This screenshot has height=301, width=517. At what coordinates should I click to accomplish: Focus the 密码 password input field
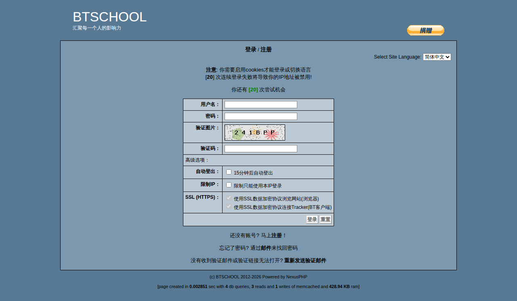tap(261, 116)
